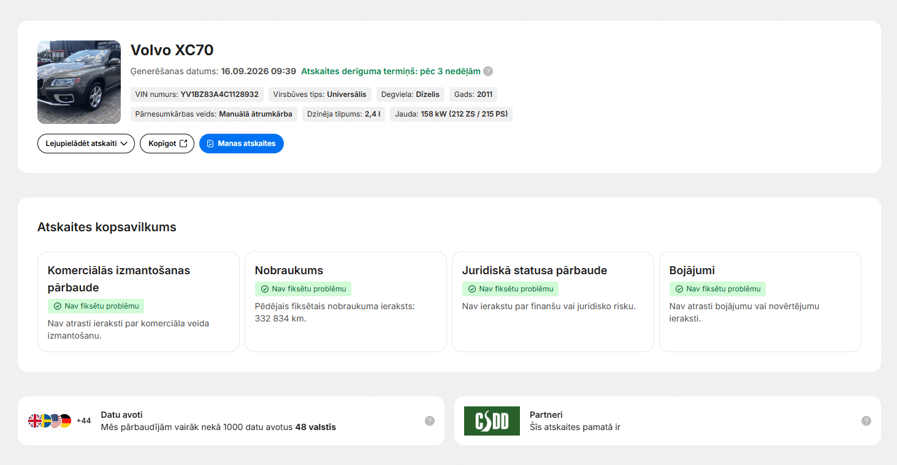This screenshot has height=465, width=897.
Task: Click the Atskaites derīguma termiņš text
Action: (391, 71)
